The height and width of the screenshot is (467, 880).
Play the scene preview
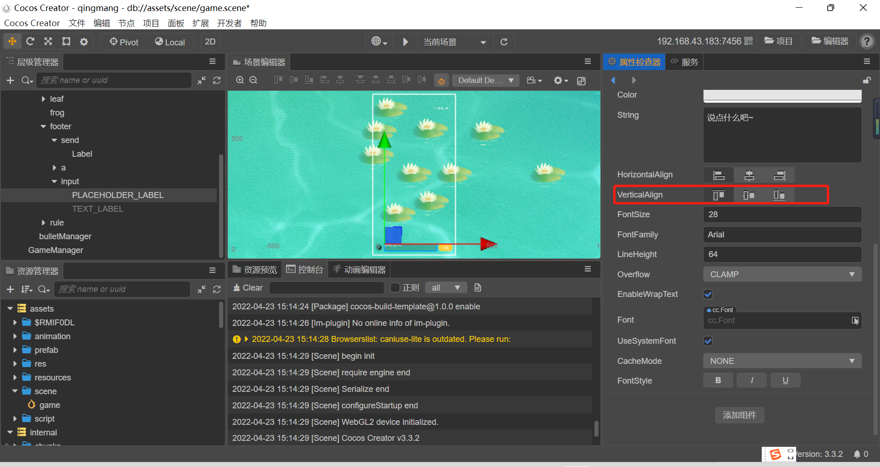[405, 42]
